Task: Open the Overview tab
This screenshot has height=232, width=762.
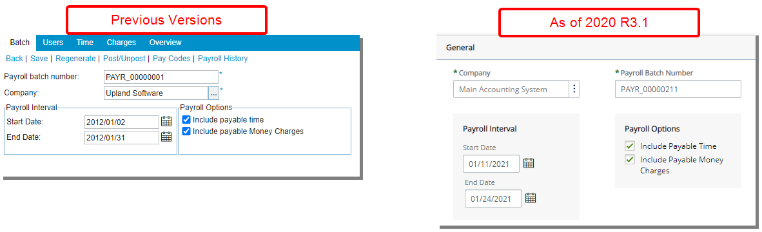Action: pos(165,43)
